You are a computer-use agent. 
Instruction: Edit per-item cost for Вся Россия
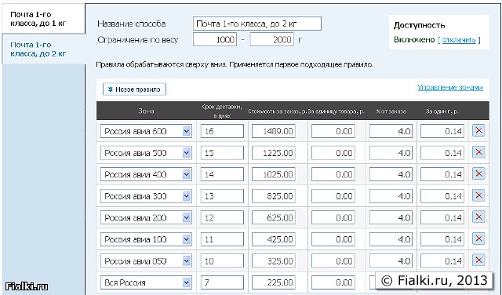click(333, 282)
